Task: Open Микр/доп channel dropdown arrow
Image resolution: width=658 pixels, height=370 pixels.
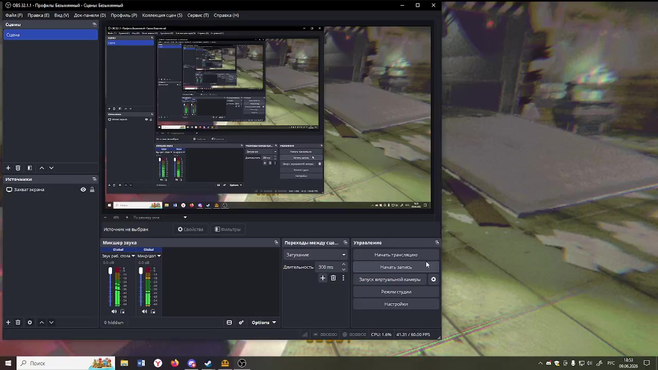Action: point(159,256)
